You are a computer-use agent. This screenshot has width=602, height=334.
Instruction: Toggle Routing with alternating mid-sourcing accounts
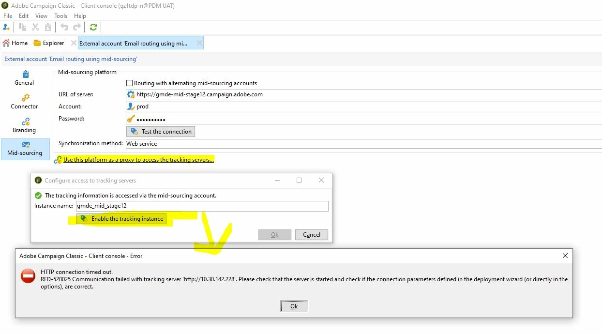click(x=129, y=83)
